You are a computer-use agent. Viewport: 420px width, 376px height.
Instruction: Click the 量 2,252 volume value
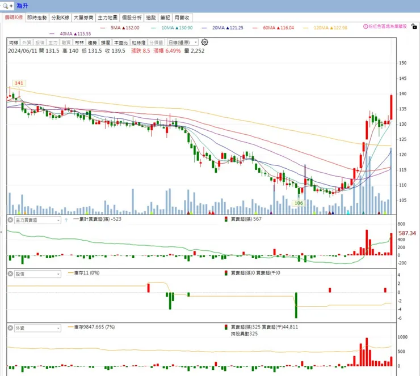195,51
